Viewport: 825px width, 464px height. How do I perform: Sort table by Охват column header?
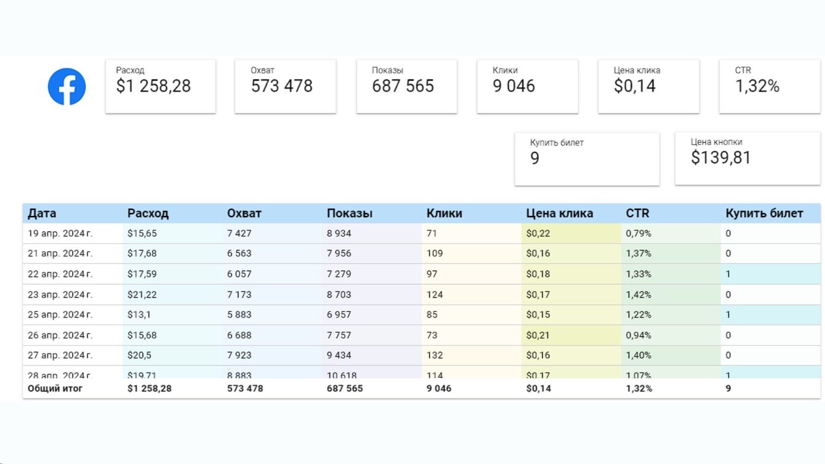(x=244, y=214)
